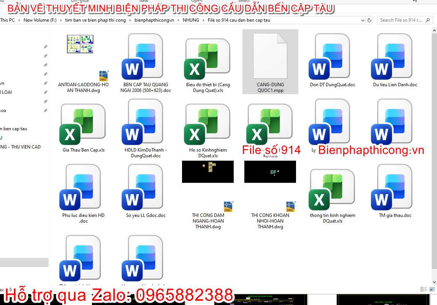Expand the chevron after 'New Volume (F:)'
Viewport: 437px width, 305px height.
pos(61,21)
